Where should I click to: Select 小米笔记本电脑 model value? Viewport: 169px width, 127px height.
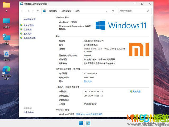coord(91,45)
